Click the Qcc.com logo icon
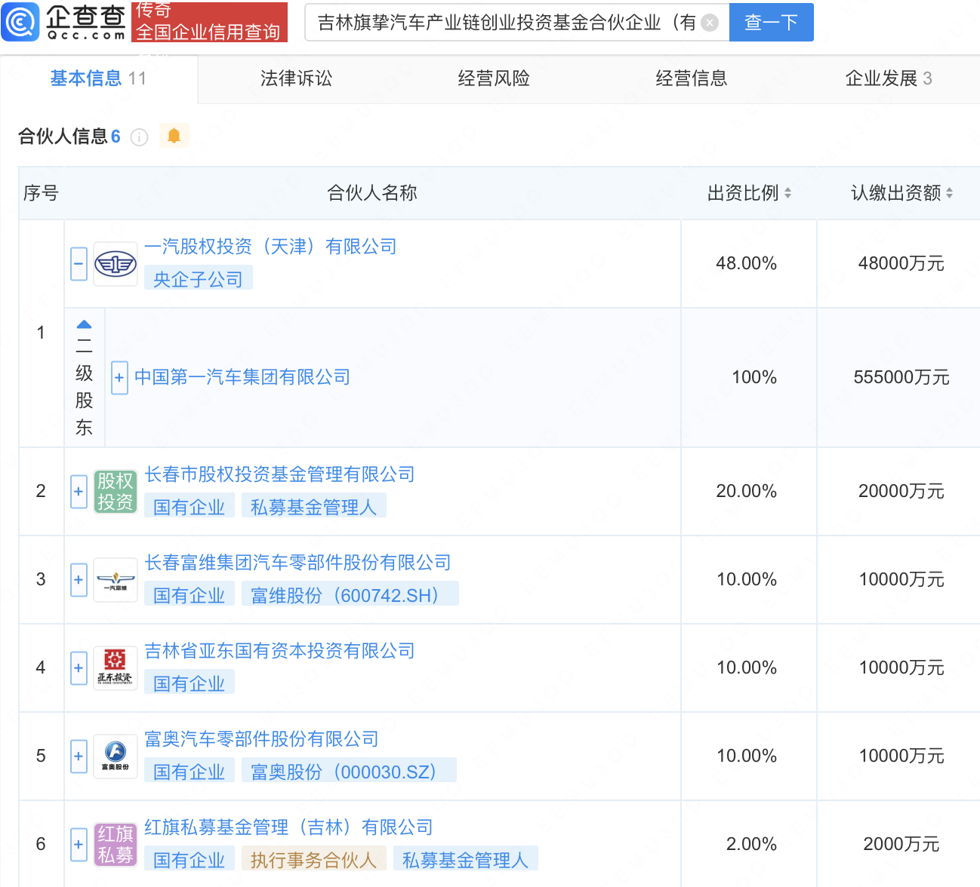Viewport: 980px width, 887px height. (20, 22)
